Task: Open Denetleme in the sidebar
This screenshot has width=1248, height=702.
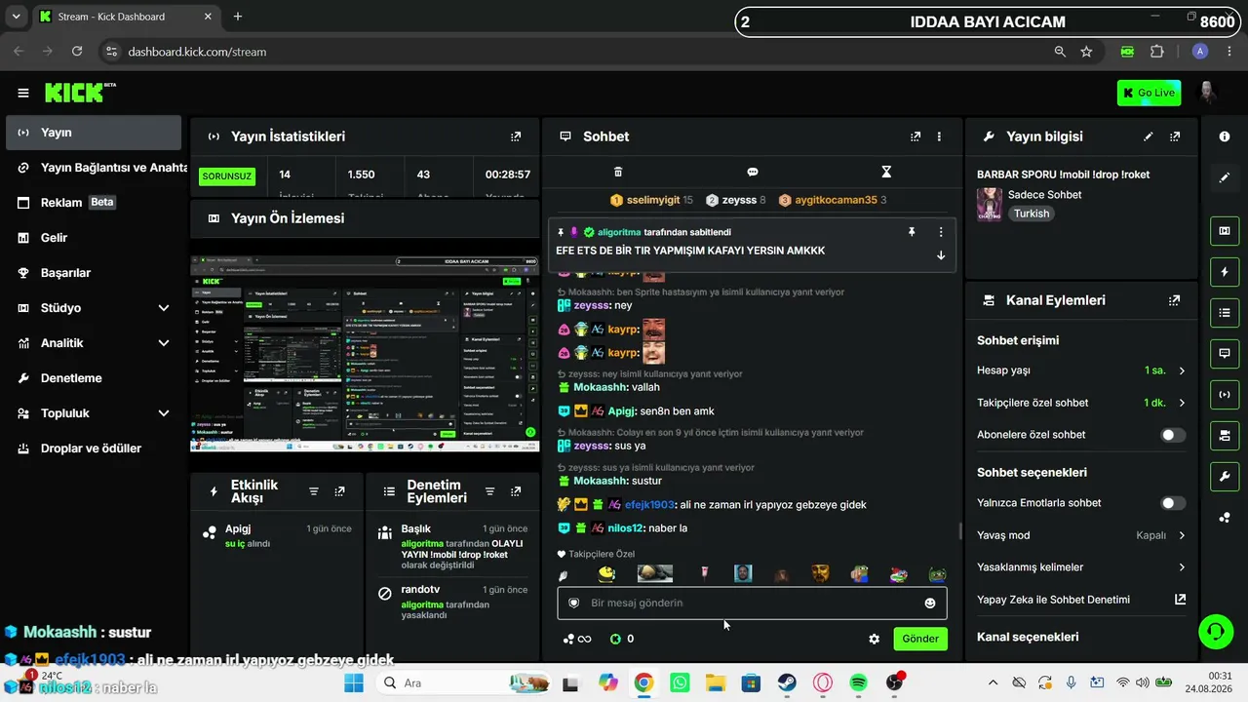Action: [x=94, y=378]
